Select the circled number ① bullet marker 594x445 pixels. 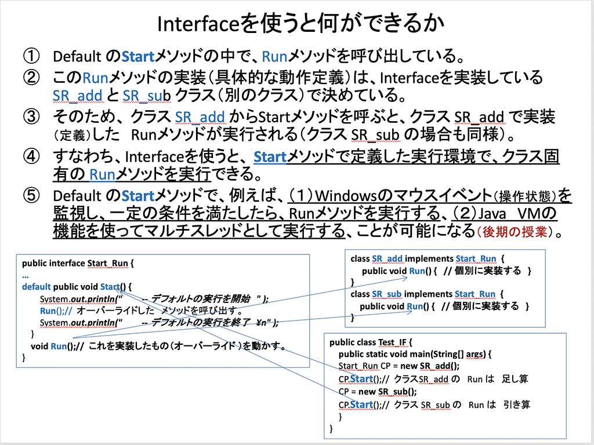pyautogui.click(x=31, y=56)
